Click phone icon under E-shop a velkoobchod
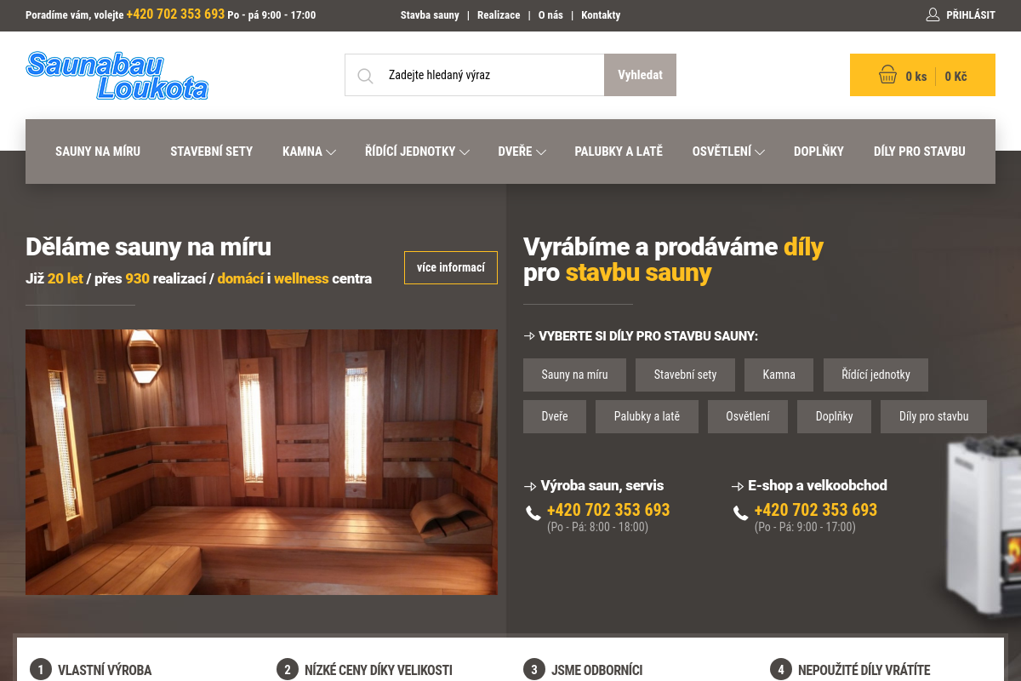Viewport: 1021px width, 681px height. click(x=740, y=512)
